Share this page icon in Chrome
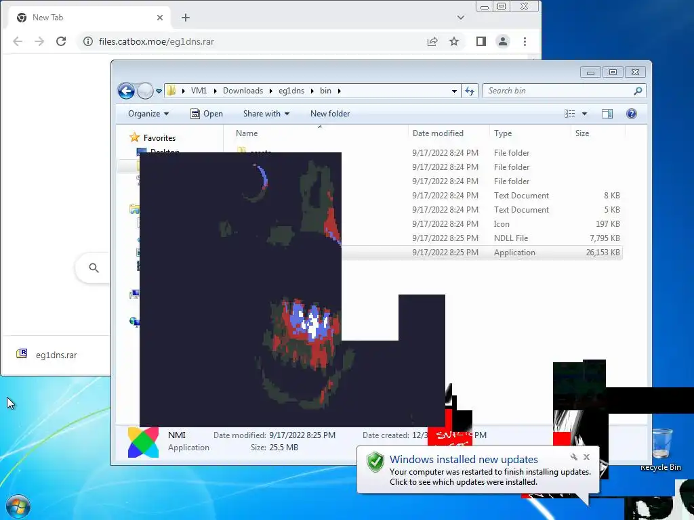The width and height of the screenshot is (694, 520). point(432,41)
